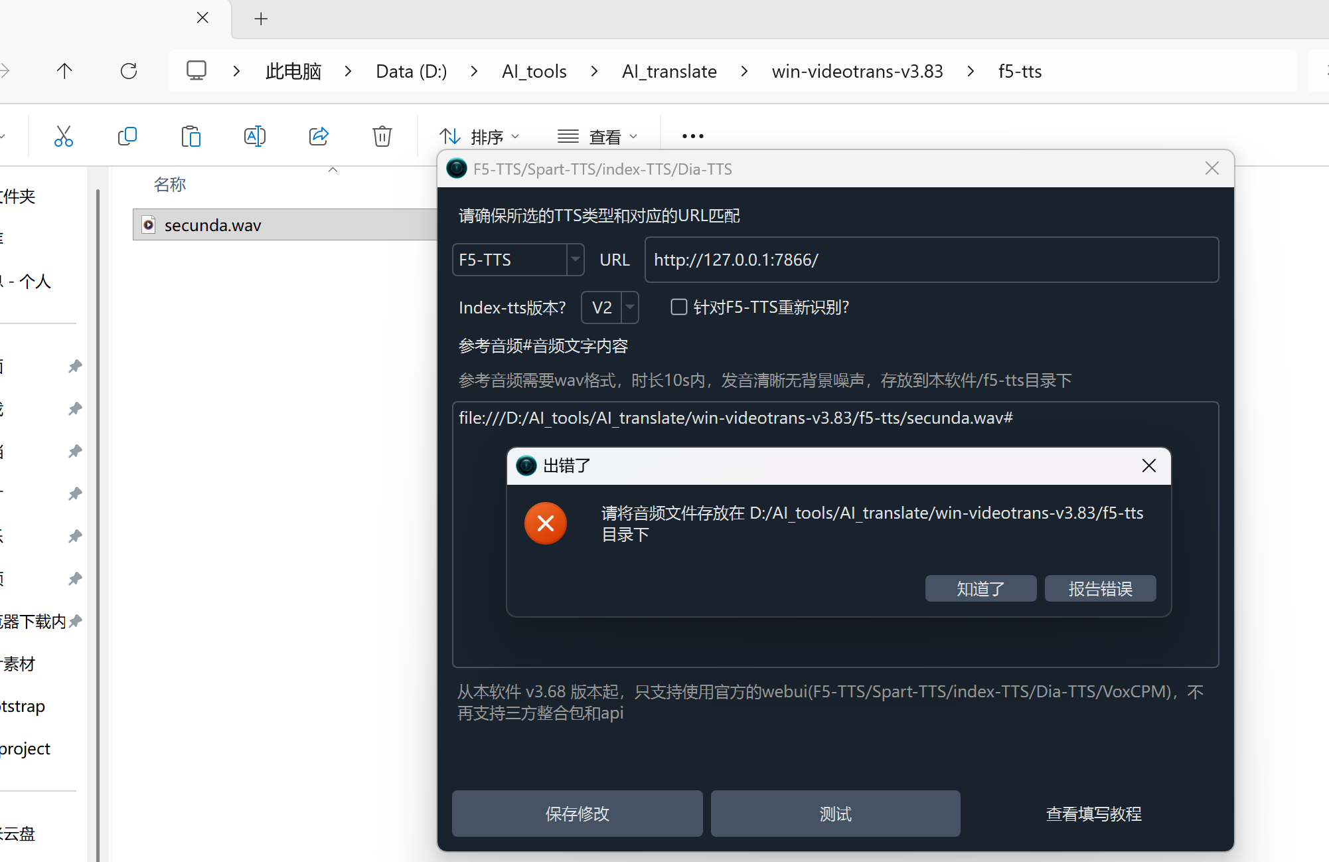The height and width of the screenshot is (862, 1329).
Task: Click the Delete trash icon
Action: 382,136
